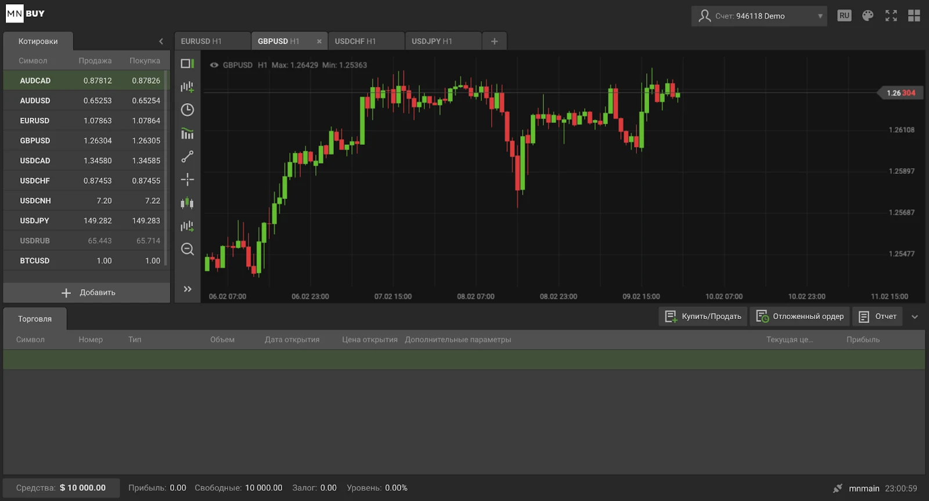Select the AUDCAD quote row

84,81
